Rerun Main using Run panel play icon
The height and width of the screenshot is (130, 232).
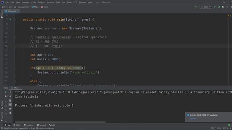[6, 92]
